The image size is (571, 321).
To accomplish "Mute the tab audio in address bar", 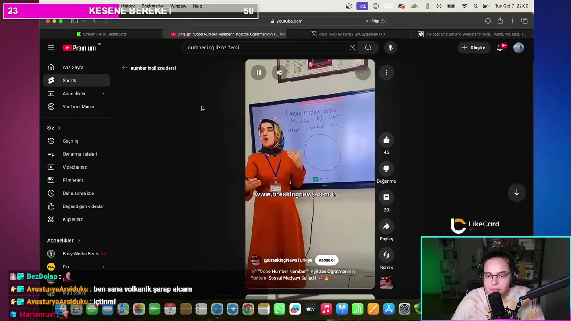I will (x=368, y=21).
